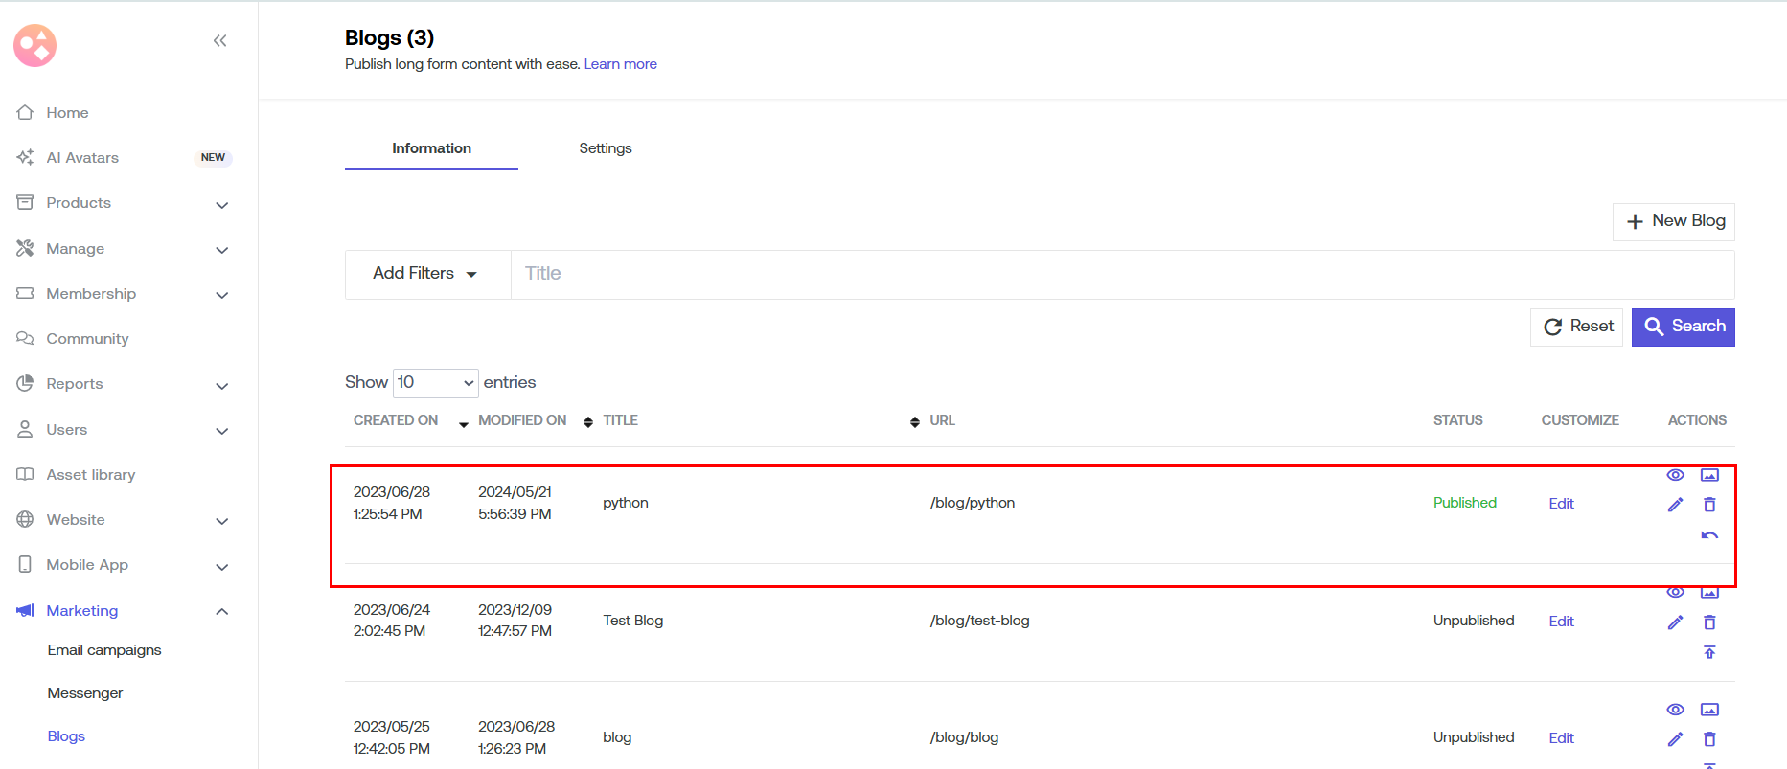Preview the 'blog' entry with eye icon
The image size is (1787, 769).
point(1675,710)
